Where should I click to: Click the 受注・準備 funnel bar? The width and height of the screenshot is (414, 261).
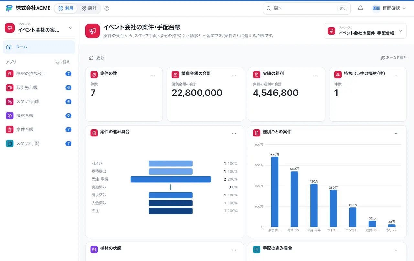pyautogui.click(x=171, y=179)
